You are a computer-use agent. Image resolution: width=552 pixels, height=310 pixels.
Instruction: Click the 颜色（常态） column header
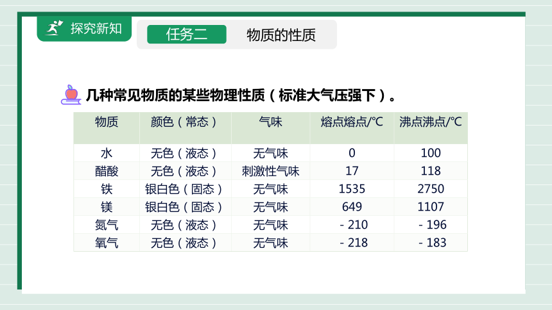coord(185,122)
